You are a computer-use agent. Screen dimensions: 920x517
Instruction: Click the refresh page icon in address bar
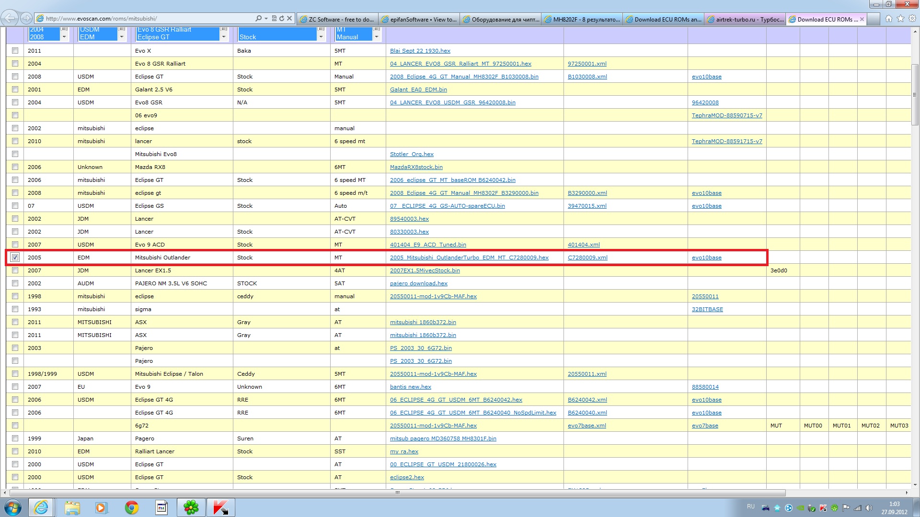coord(282,19)
